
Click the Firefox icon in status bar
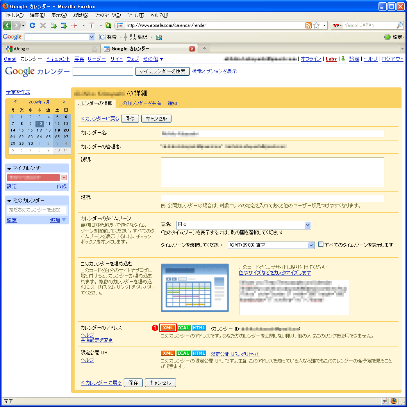click(x=394, y=401)
